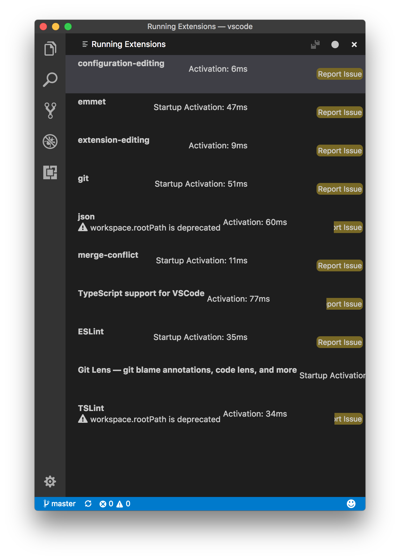This screenshot has height=560, width=400.
Task: Open the Source Control panel
Action: pos(49,110)
